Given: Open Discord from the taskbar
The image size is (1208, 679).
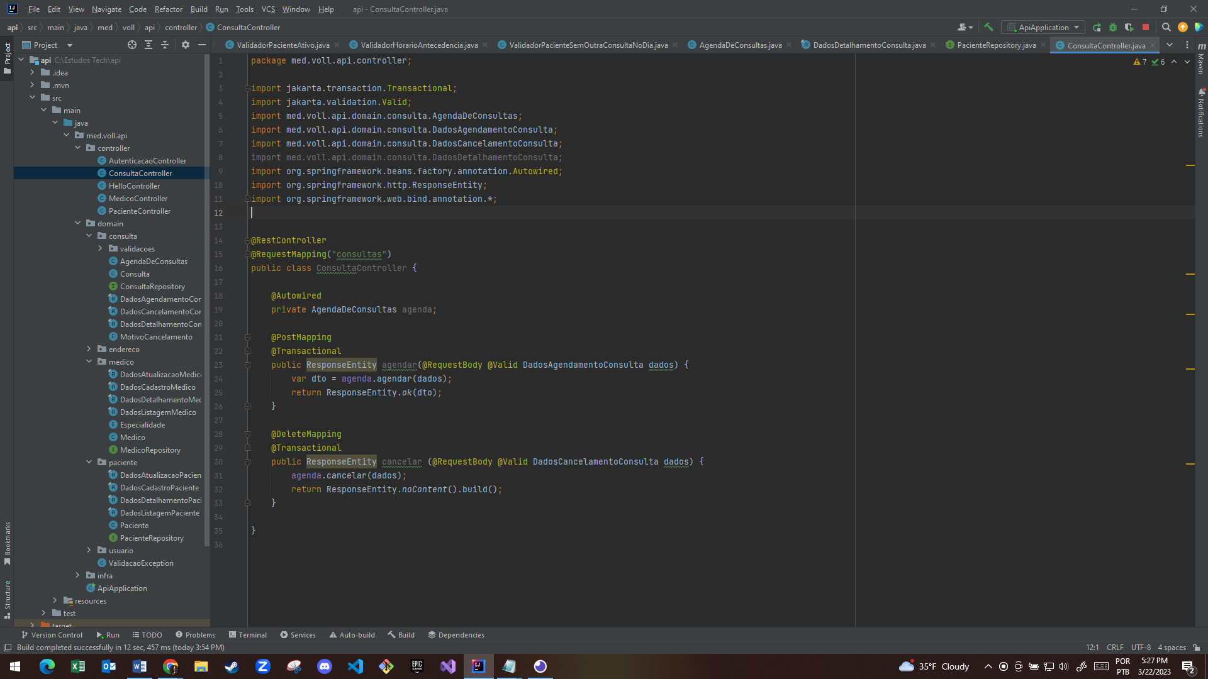Looking at the screenshot, I should click(x=325, y=666).
